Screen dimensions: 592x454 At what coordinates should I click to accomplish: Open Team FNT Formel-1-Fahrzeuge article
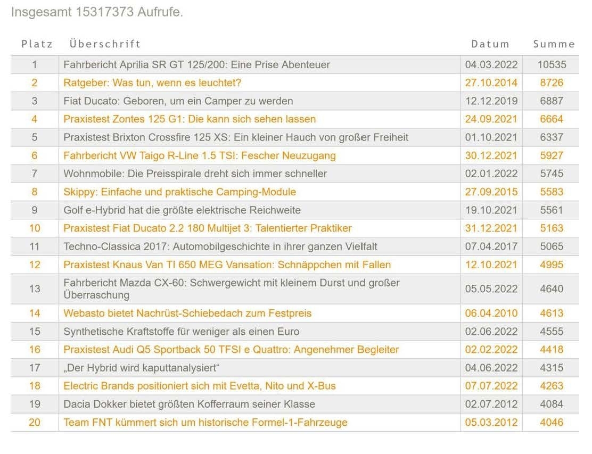point(205,423)
